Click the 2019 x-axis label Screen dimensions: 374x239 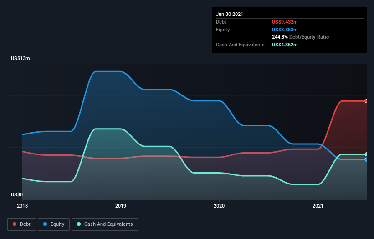point(121,206)
